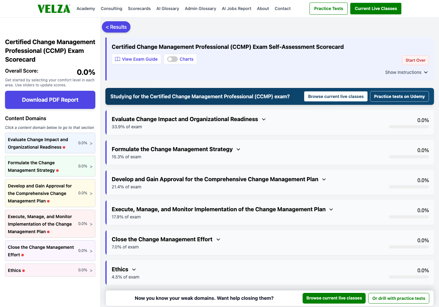The image size is (439, 307).
Task: Click the '21.4% of exam' text
Action: tap(126, 187)
